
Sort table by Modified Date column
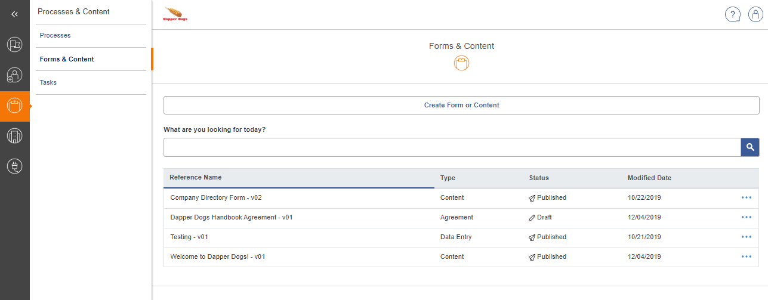[649, 178]
